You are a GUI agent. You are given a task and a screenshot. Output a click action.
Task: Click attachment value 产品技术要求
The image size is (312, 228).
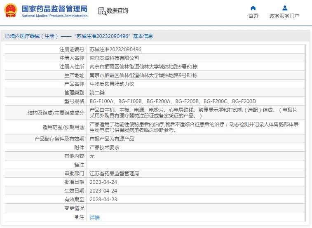104,147
